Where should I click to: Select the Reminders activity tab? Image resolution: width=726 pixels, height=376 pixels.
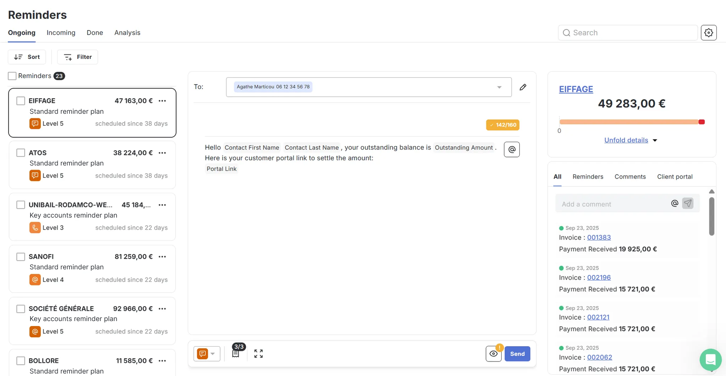[x=588, y=176]
